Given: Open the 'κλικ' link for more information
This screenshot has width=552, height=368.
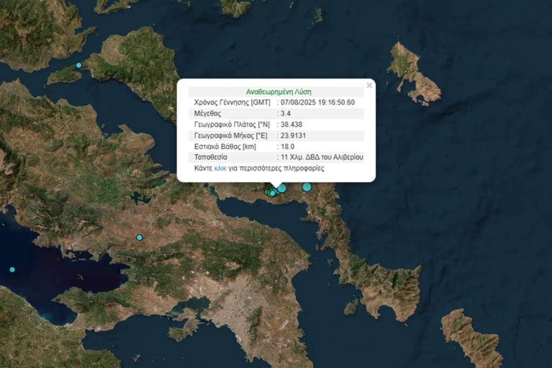Looking at the screenshot, I should coord(220,168).
